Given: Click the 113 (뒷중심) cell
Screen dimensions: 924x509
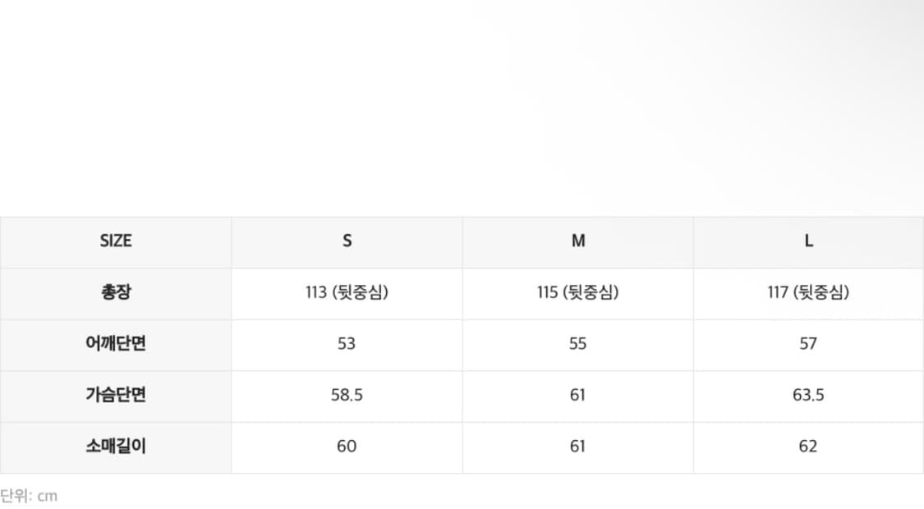Looking at the screenshot, I should (x=347, y=292).
